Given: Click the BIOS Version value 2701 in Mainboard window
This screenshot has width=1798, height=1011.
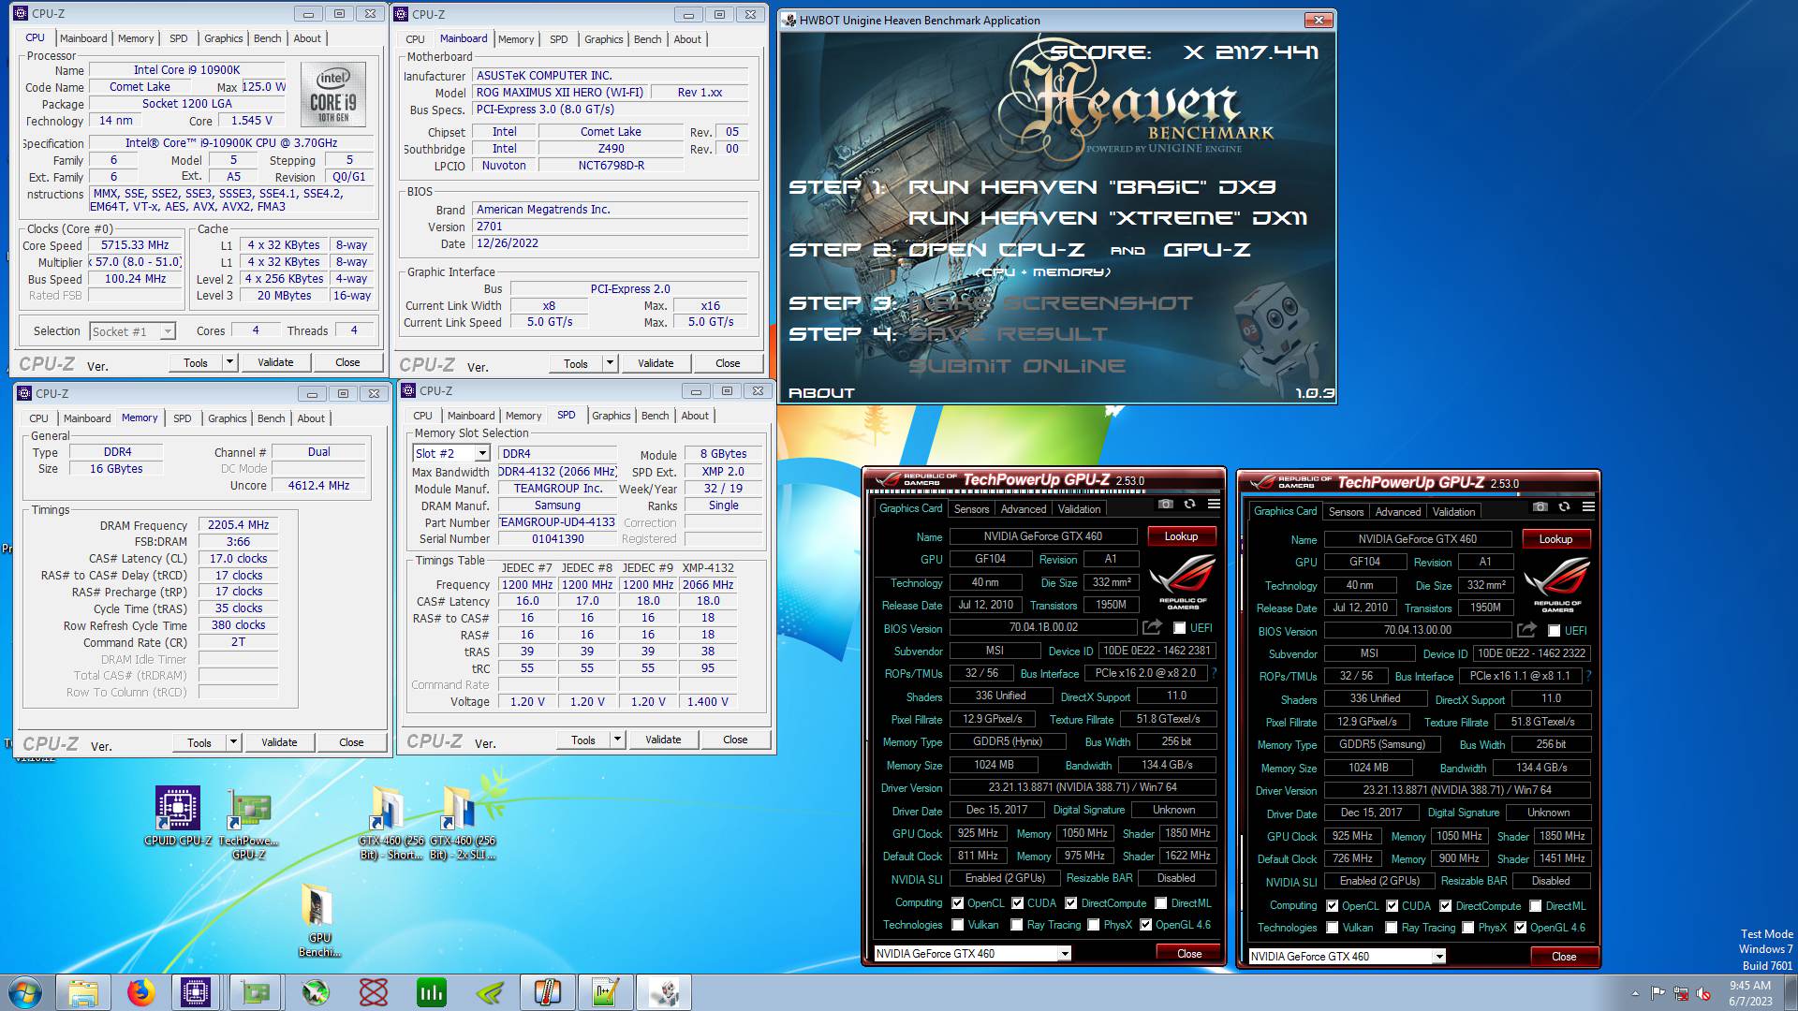Looking at the screenshot, I should click(611, 227).
